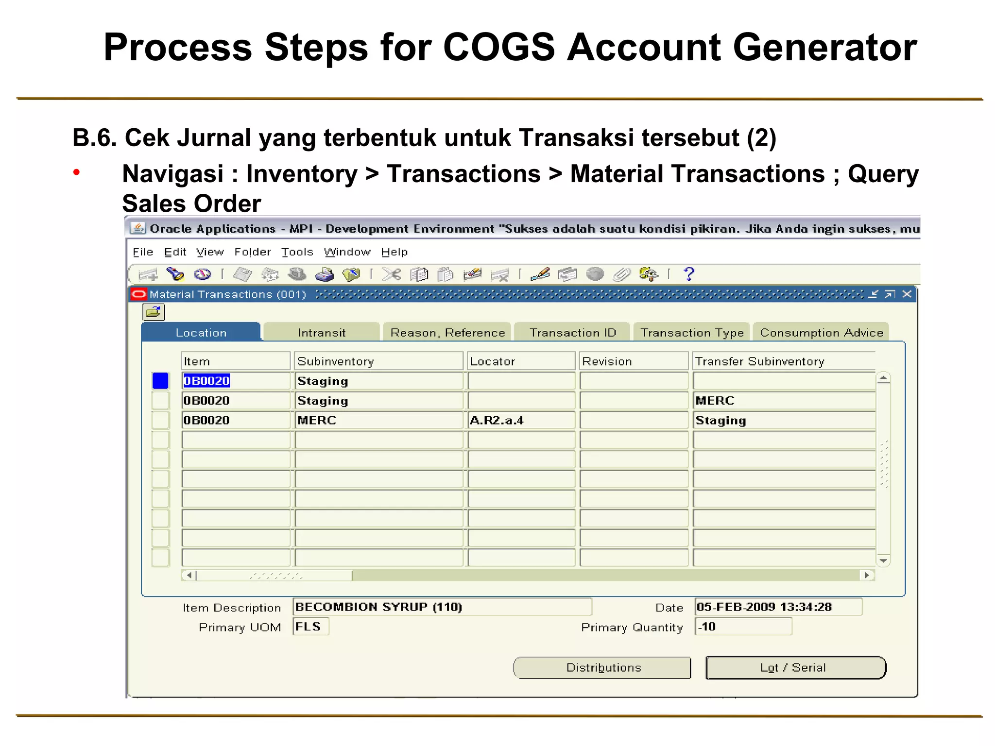
Task: Click the Attachments paperclip icon
Action: click(621, 274)
